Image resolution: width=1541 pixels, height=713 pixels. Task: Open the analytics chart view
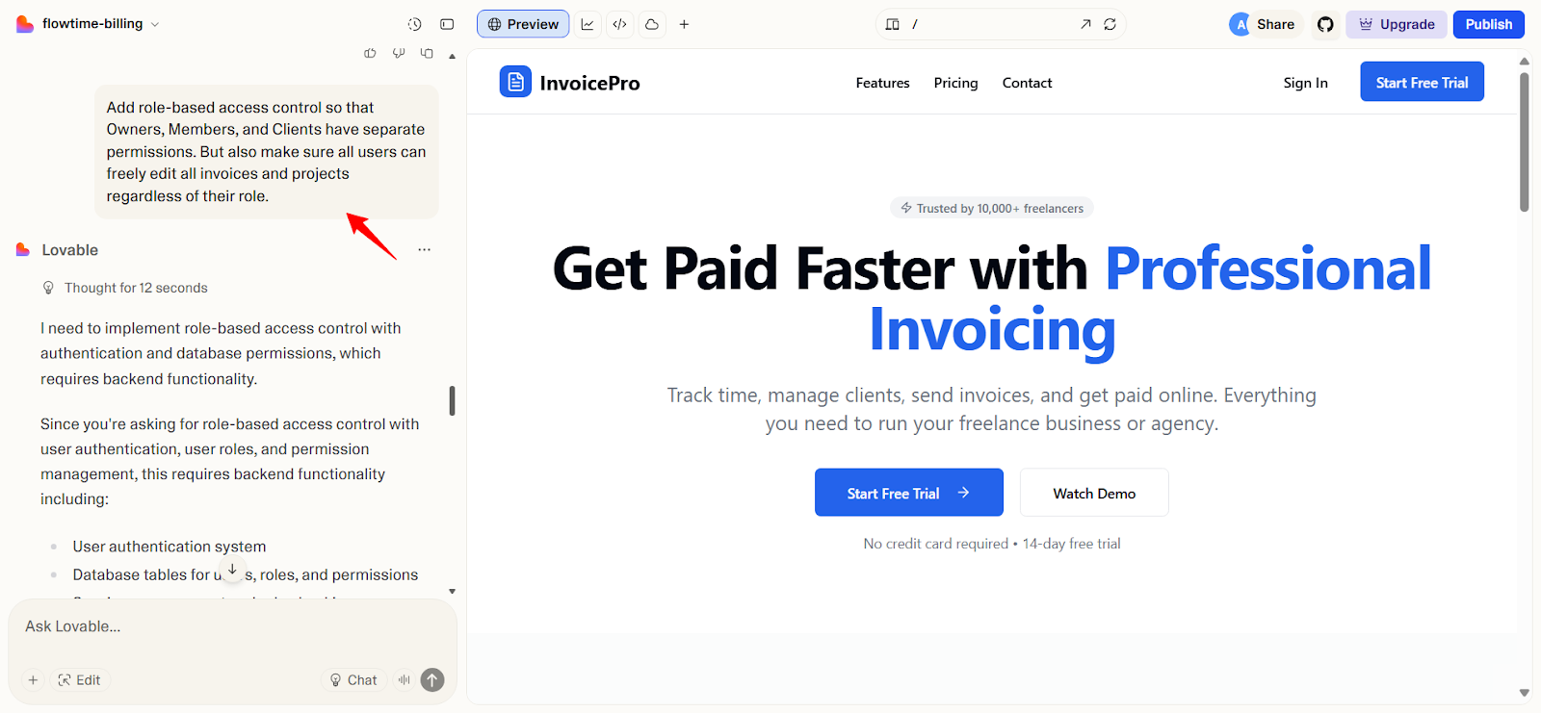pos(588,24)
